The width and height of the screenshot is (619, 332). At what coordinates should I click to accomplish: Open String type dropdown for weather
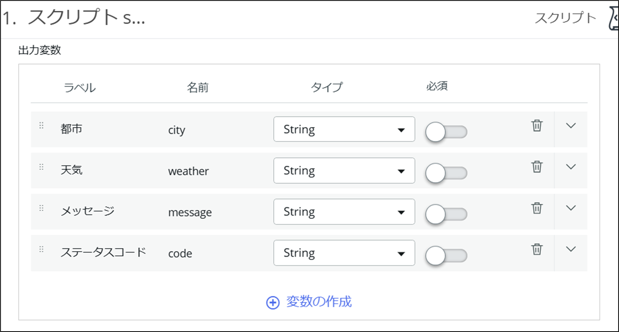tap(344, 170)
